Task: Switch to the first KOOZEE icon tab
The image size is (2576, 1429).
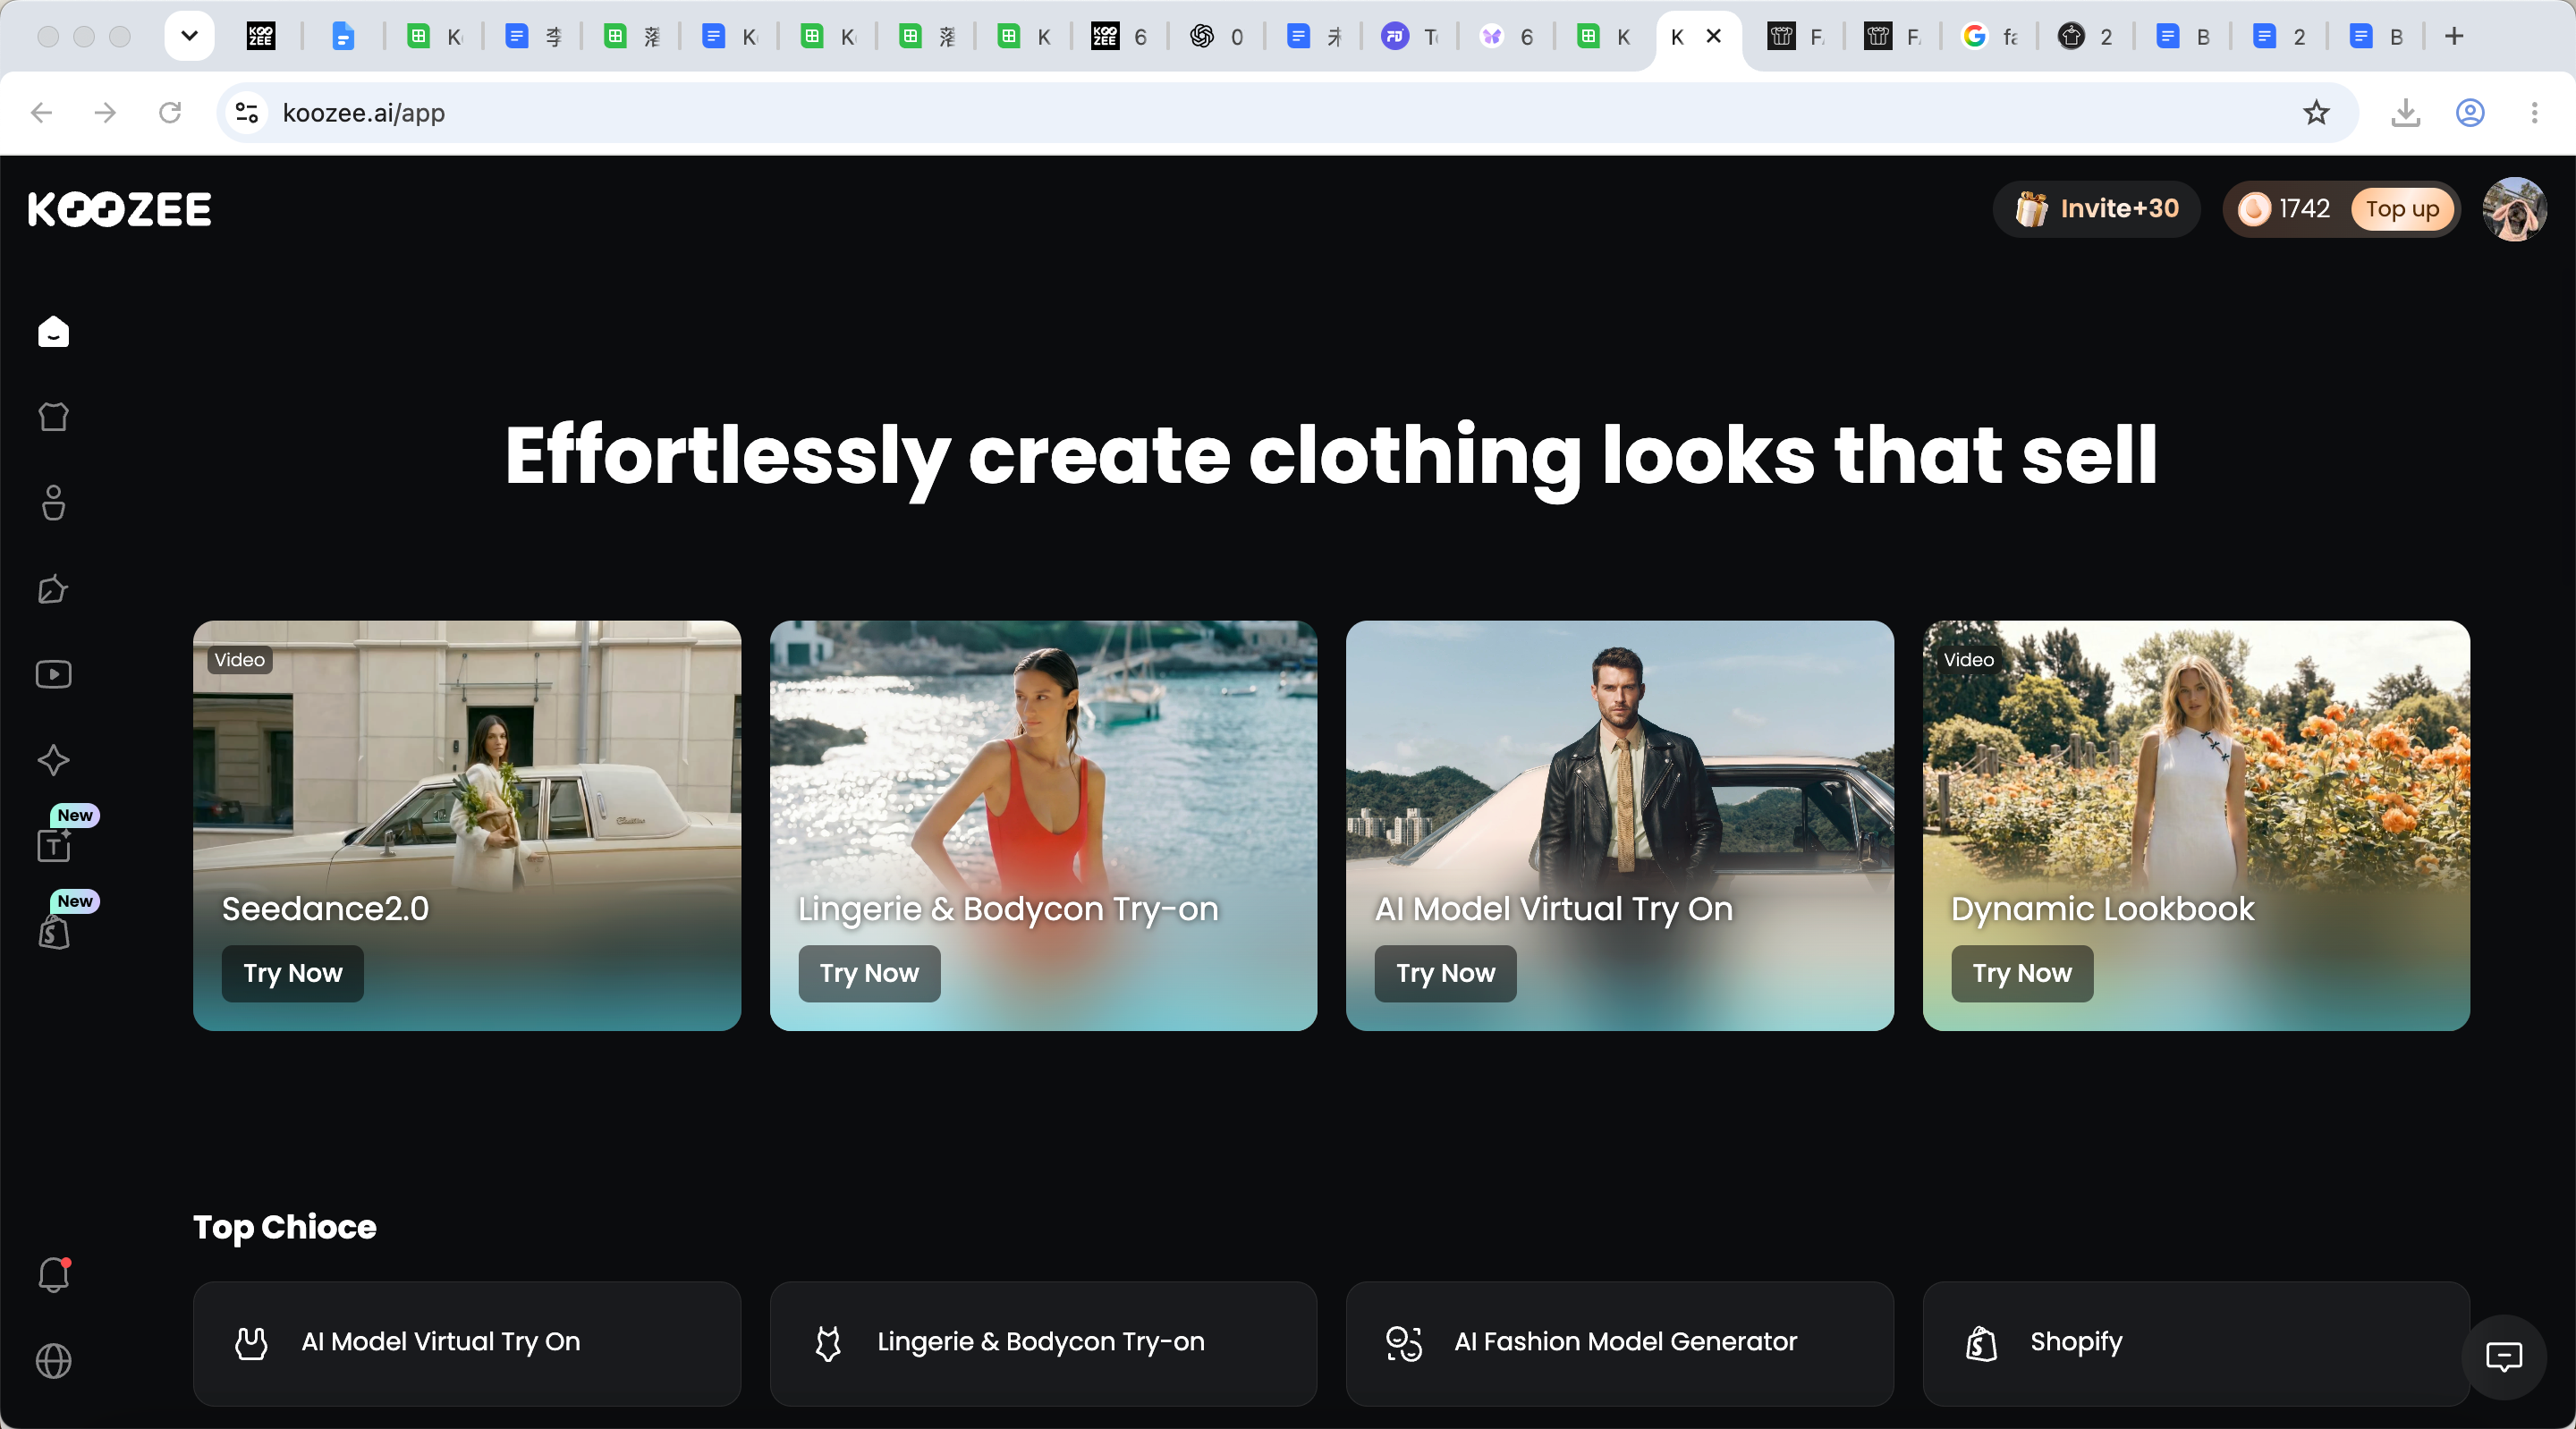Action: click(x=261, y=37)
